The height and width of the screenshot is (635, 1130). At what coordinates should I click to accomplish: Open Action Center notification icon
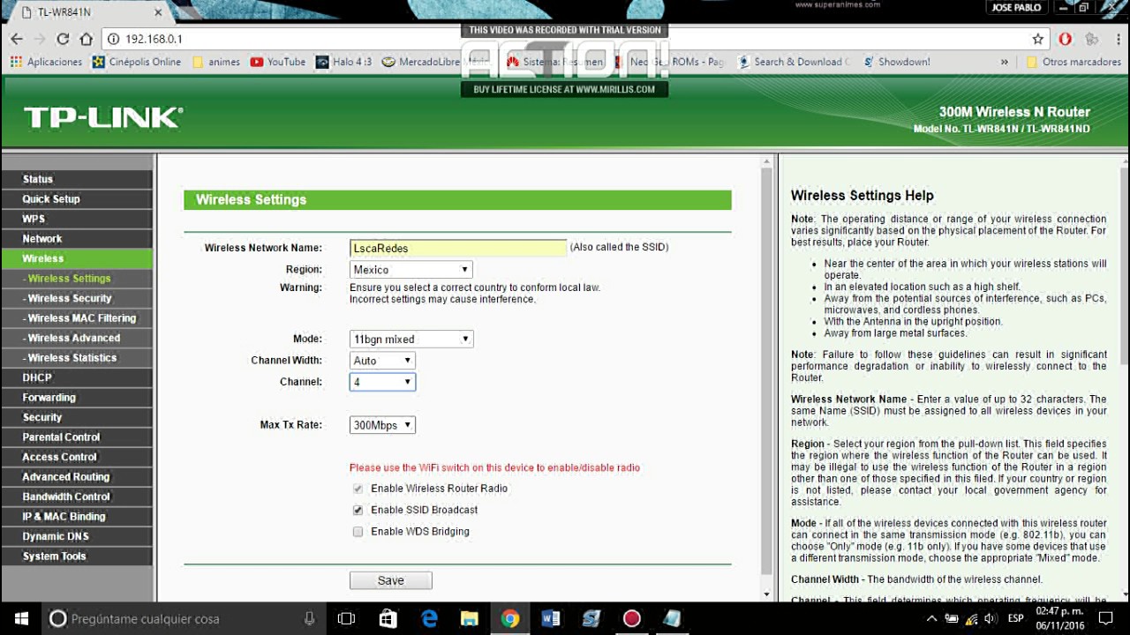pos(1106,618)
